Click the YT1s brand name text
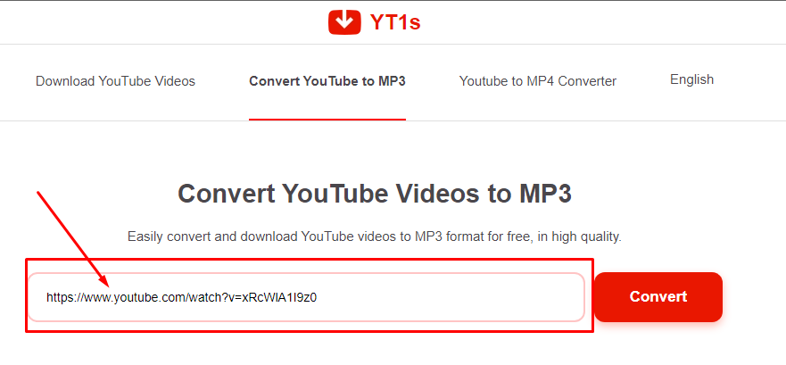The width and height of the screenshot is (786, 365). (395, 22)
